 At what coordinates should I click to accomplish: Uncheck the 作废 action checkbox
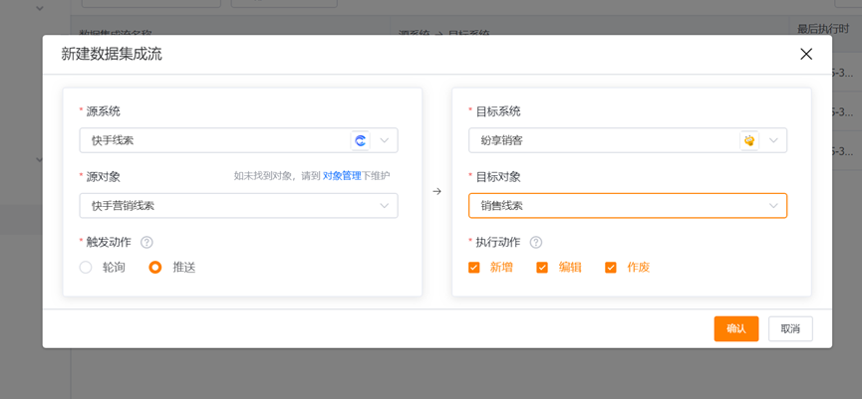[610, 268]
